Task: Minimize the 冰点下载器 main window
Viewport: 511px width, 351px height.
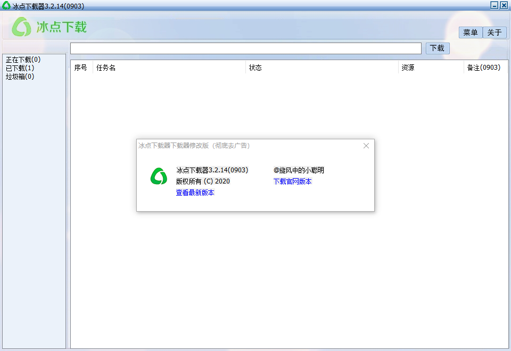Action: tap(494, 5)
